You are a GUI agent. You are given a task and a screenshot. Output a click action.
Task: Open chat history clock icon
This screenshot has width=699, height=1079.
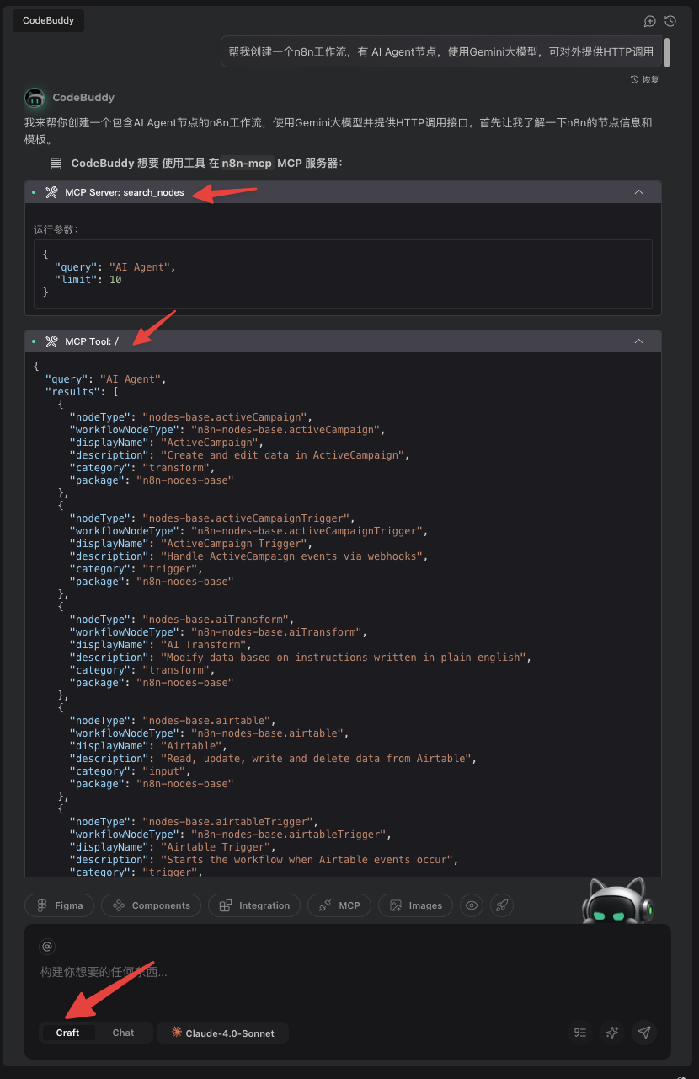(x=670, y=21)
